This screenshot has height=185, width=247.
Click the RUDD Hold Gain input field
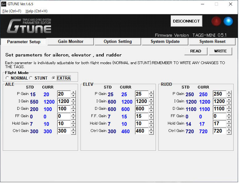click(220, 124)
